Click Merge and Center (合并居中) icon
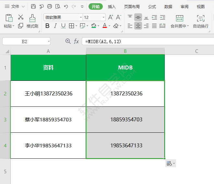 point(180,18)
